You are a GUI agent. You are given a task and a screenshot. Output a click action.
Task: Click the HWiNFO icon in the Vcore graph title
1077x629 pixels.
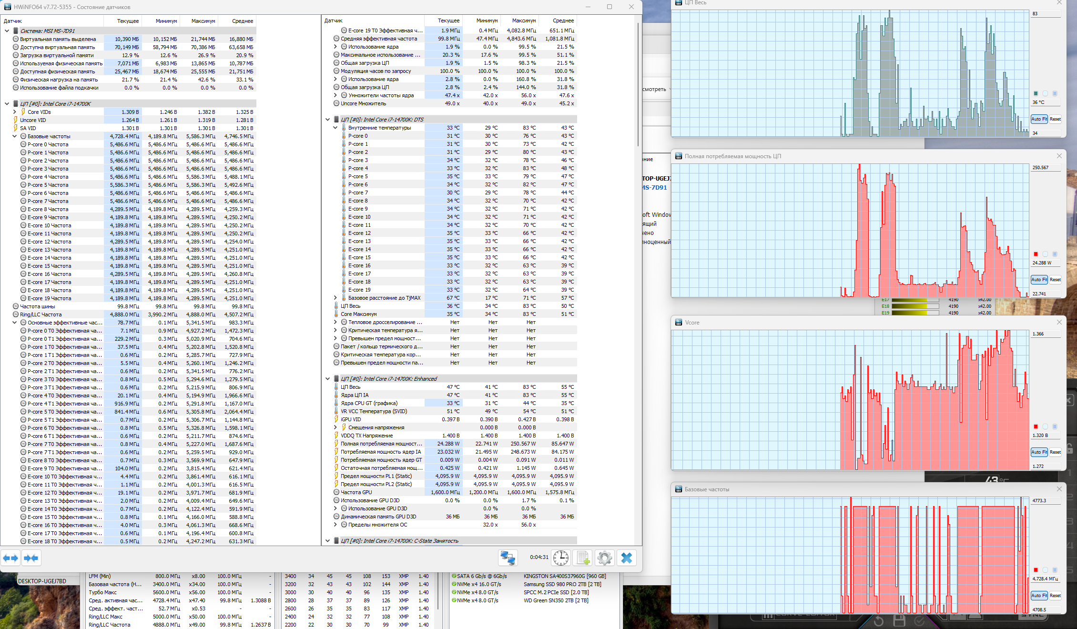click(x=679, y=323)
